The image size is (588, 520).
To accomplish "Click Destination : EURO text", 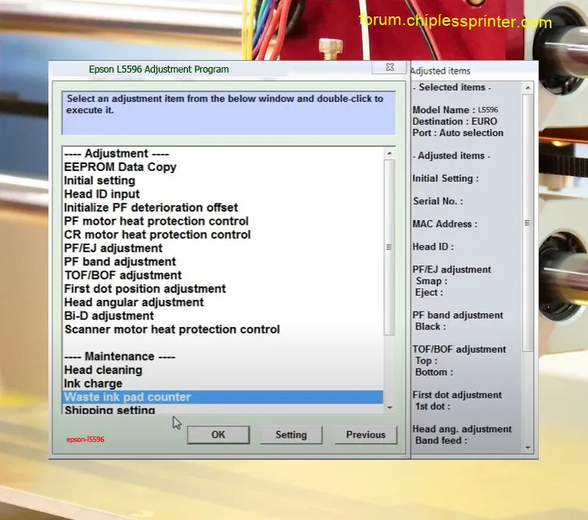I will [x=455, y=121].
